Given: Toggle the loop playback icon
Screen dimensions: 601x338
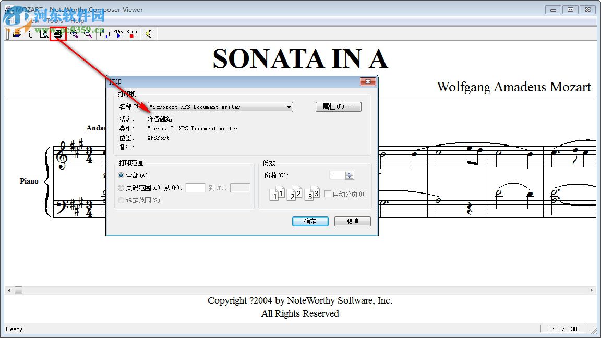Looking at the screenshot, I should point(104,33).
